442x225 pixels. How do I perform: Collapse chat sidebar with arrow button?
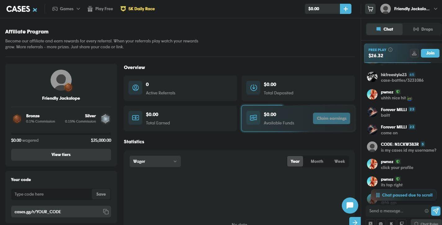(355, 222)
